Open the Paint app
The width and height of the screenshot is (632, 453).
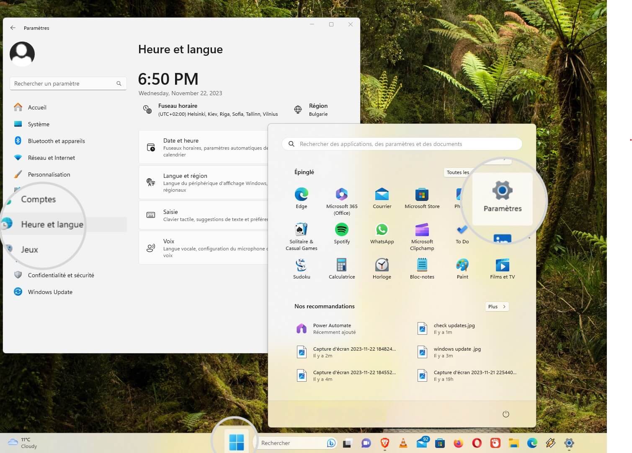tap(462, 268)
